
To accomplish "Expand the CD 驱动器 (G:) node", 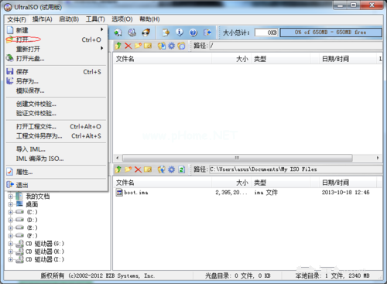I will pyautogui.click(x=11, y=244).
